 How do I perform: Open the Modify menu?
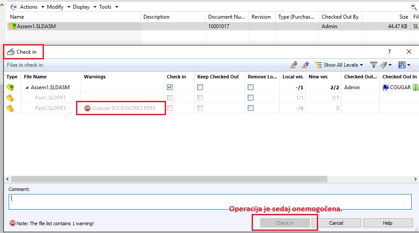[55, 7]
